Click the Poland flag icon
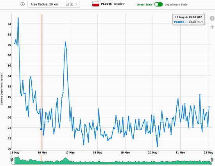 96,4
